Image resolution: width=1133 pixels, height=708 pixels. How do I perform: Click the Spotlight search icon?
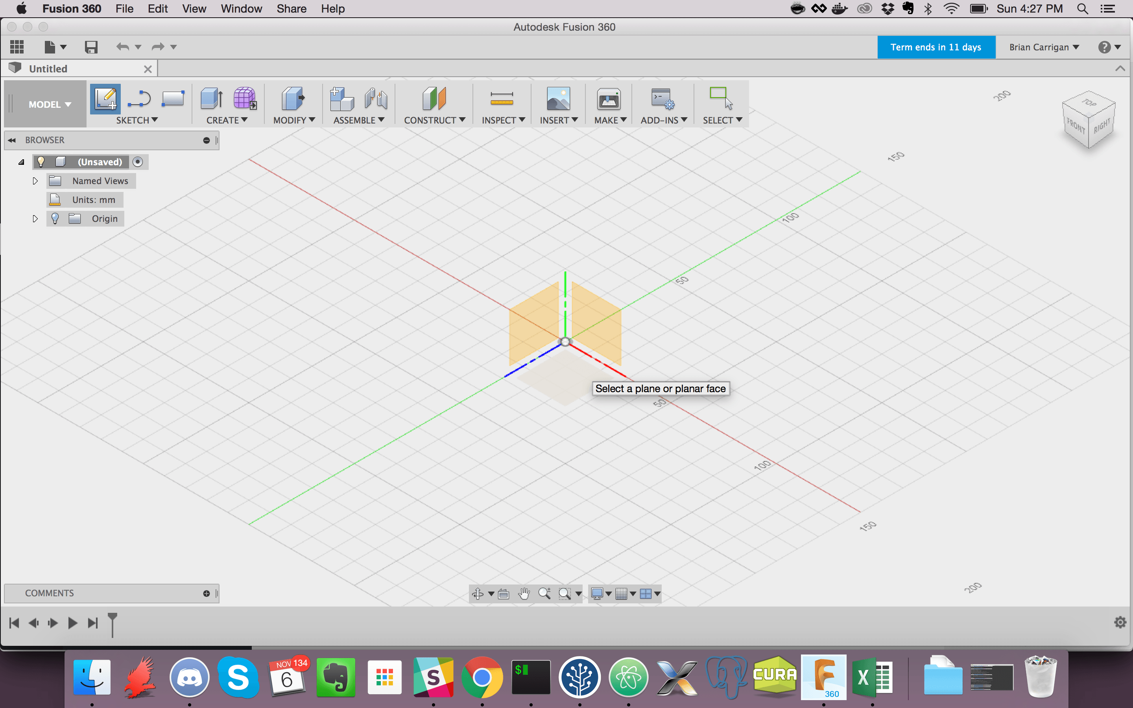pos(1082,8)
